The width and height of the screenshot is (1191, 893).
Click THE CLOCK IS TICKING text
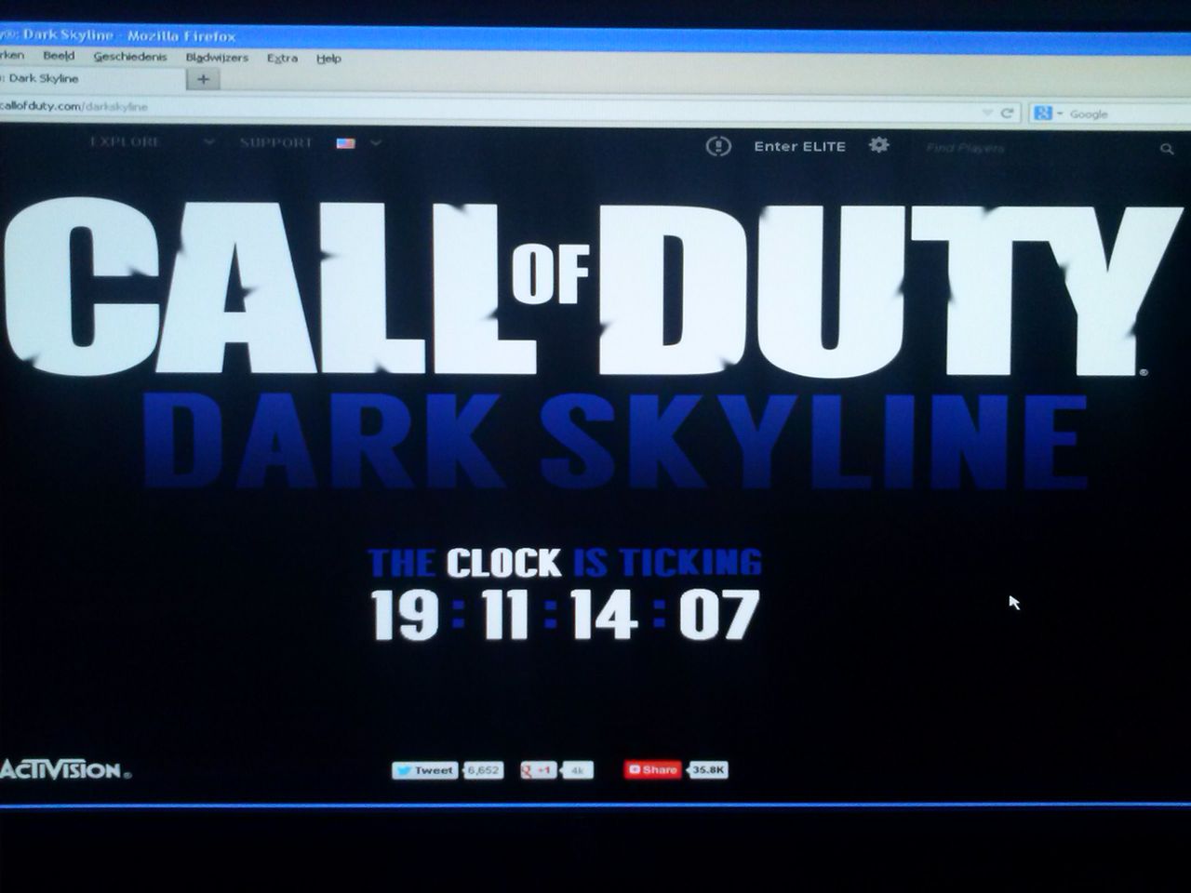[565, 563]
